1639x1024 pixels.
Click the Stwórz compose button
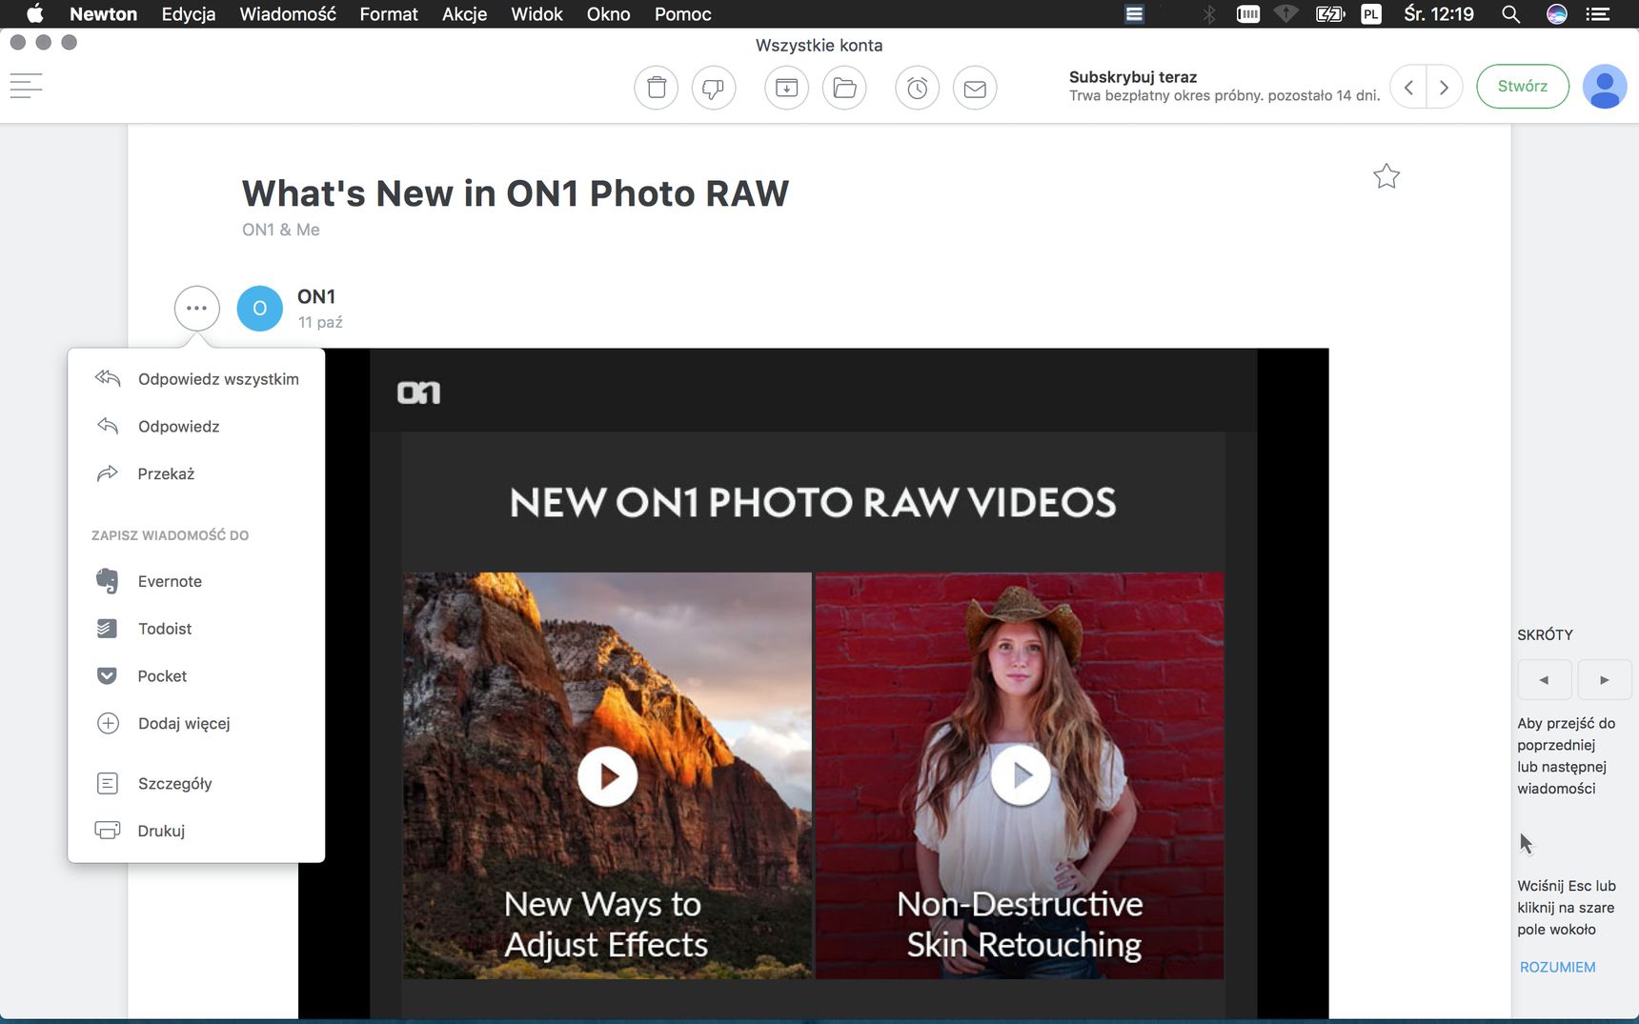1523,87
